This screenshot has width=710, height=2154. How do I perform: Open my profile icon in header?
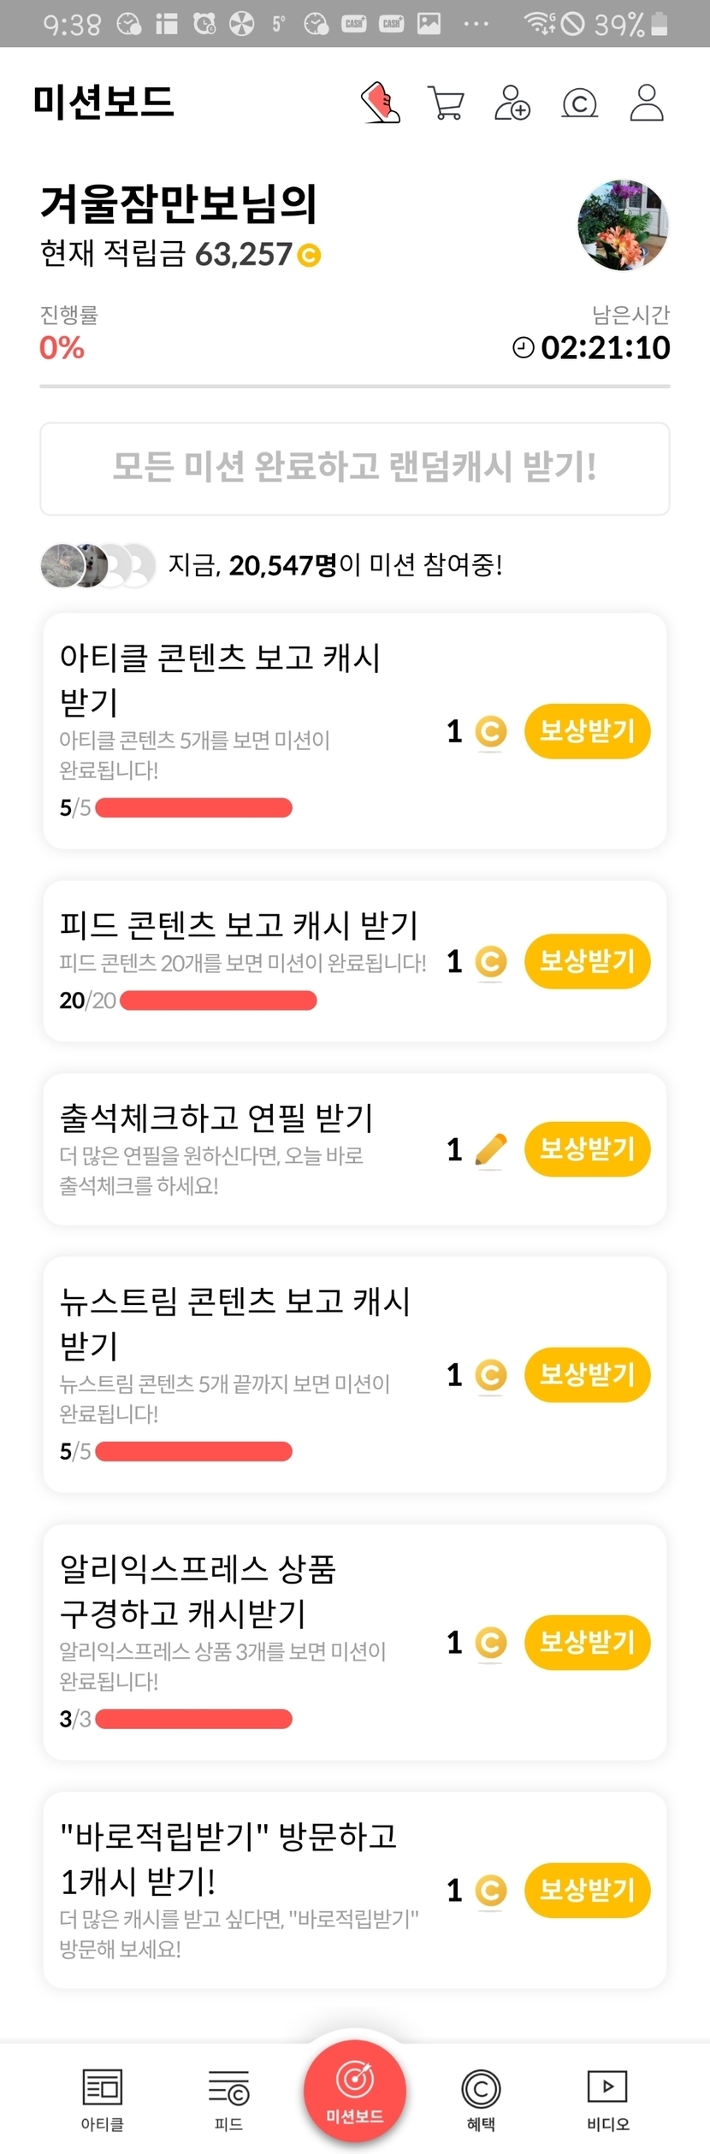[647, 103]
